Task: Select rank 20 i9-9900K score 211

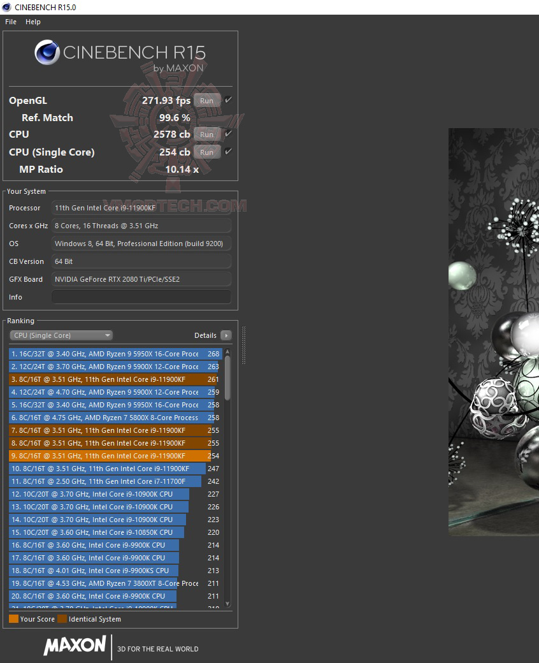Action: 115,596
